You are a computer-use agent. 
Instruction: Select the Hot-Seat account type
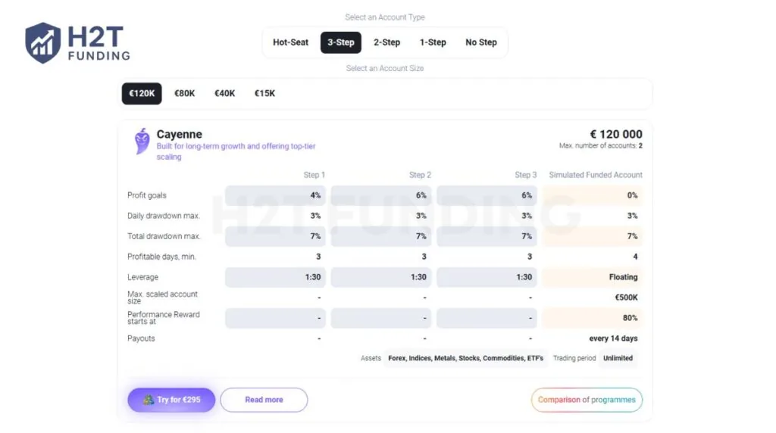tap(290, 42)
